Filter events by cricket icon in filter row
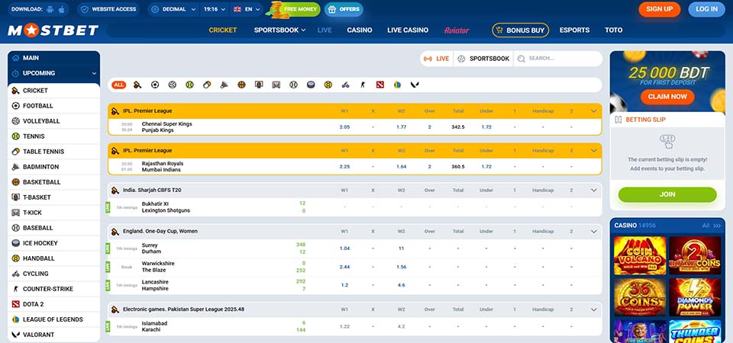Image resolution: width=733 pixels, height=343 pixels. 137,85
